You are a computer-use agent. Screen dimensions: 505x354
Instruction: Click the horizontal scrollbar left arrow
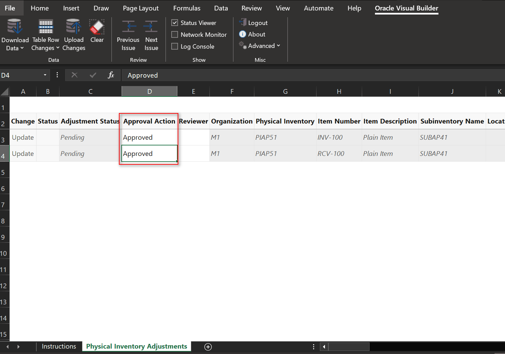[x=324, y=347]
